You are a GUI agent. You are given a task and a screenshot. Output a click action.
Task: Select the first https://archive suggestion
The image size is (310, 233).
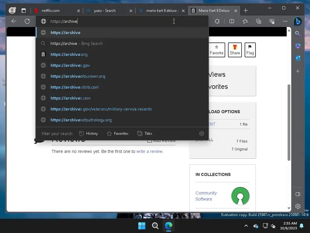[122, 32]
